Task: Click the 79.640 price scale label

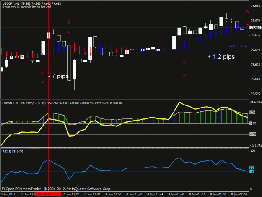Action: point(255,50)
